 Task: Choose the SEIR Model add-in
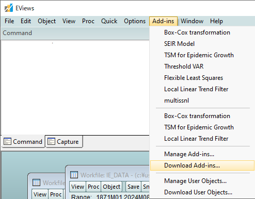(x=202, y=44)
